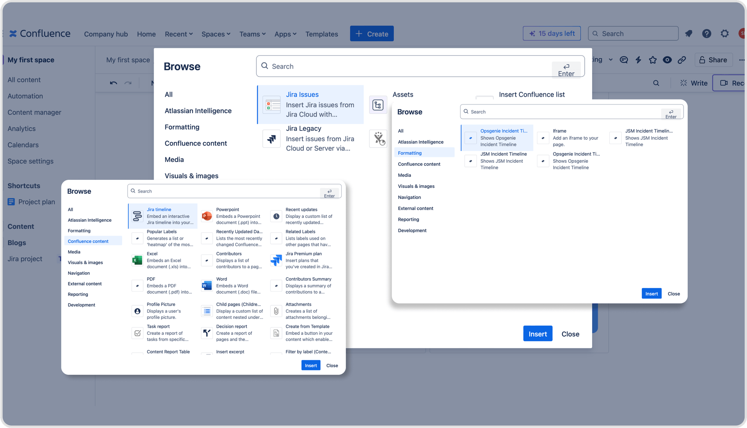Click Write AI button in toolbar
This screenshot has width=747, height=428.
[694, 83]
